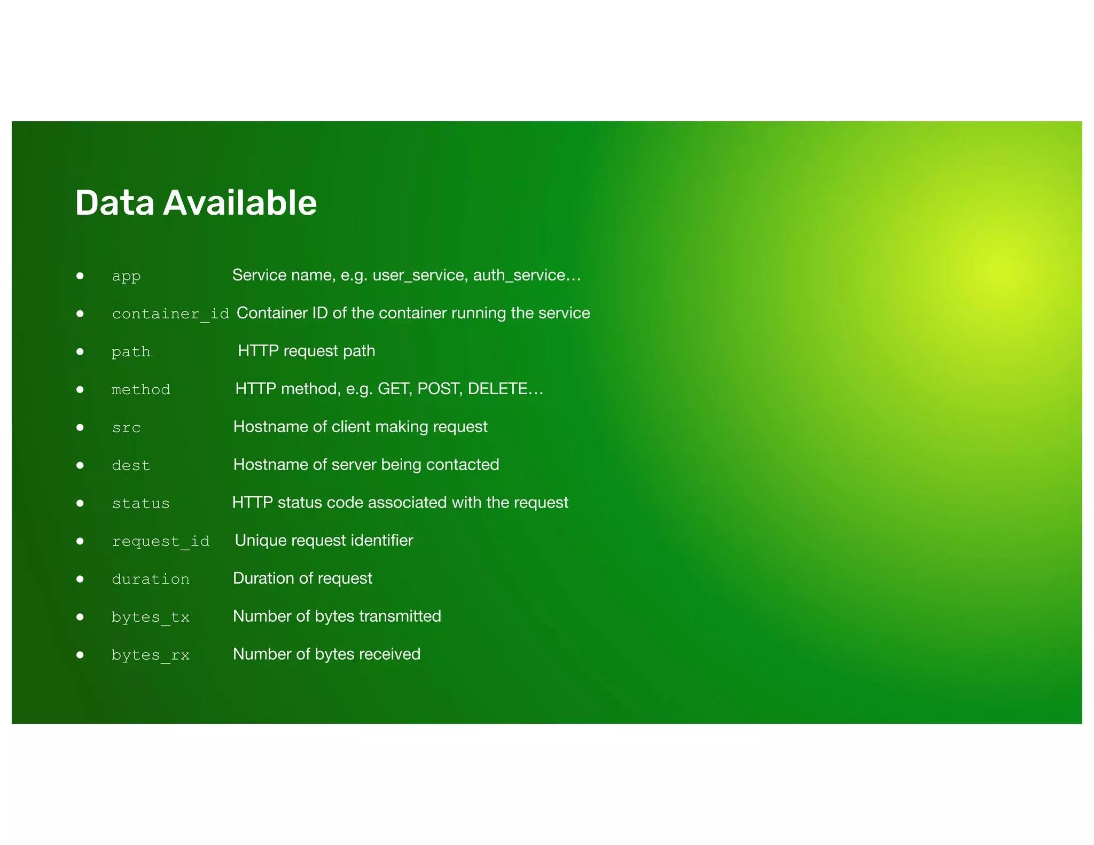Select the 'path' field name
Screen dimensions: 1094x845
pos(131,352)
